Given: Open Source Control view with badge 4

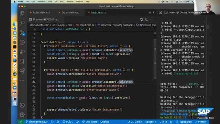Looking at the screenshot, I should (22, 33).
